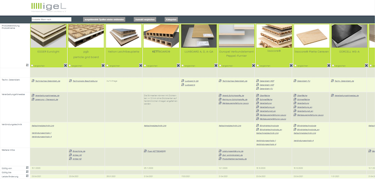Open the 'Kategorien' button
375x179 pixels.
tap(171, 20)
